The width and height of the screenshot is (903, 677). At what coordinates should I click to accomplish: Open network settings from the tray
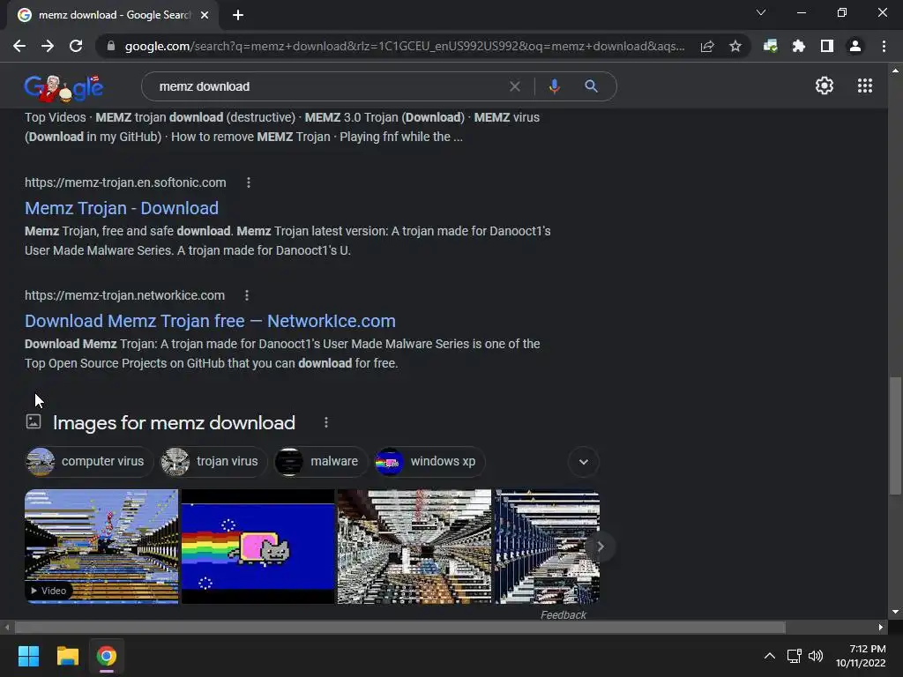pos(795,656)
